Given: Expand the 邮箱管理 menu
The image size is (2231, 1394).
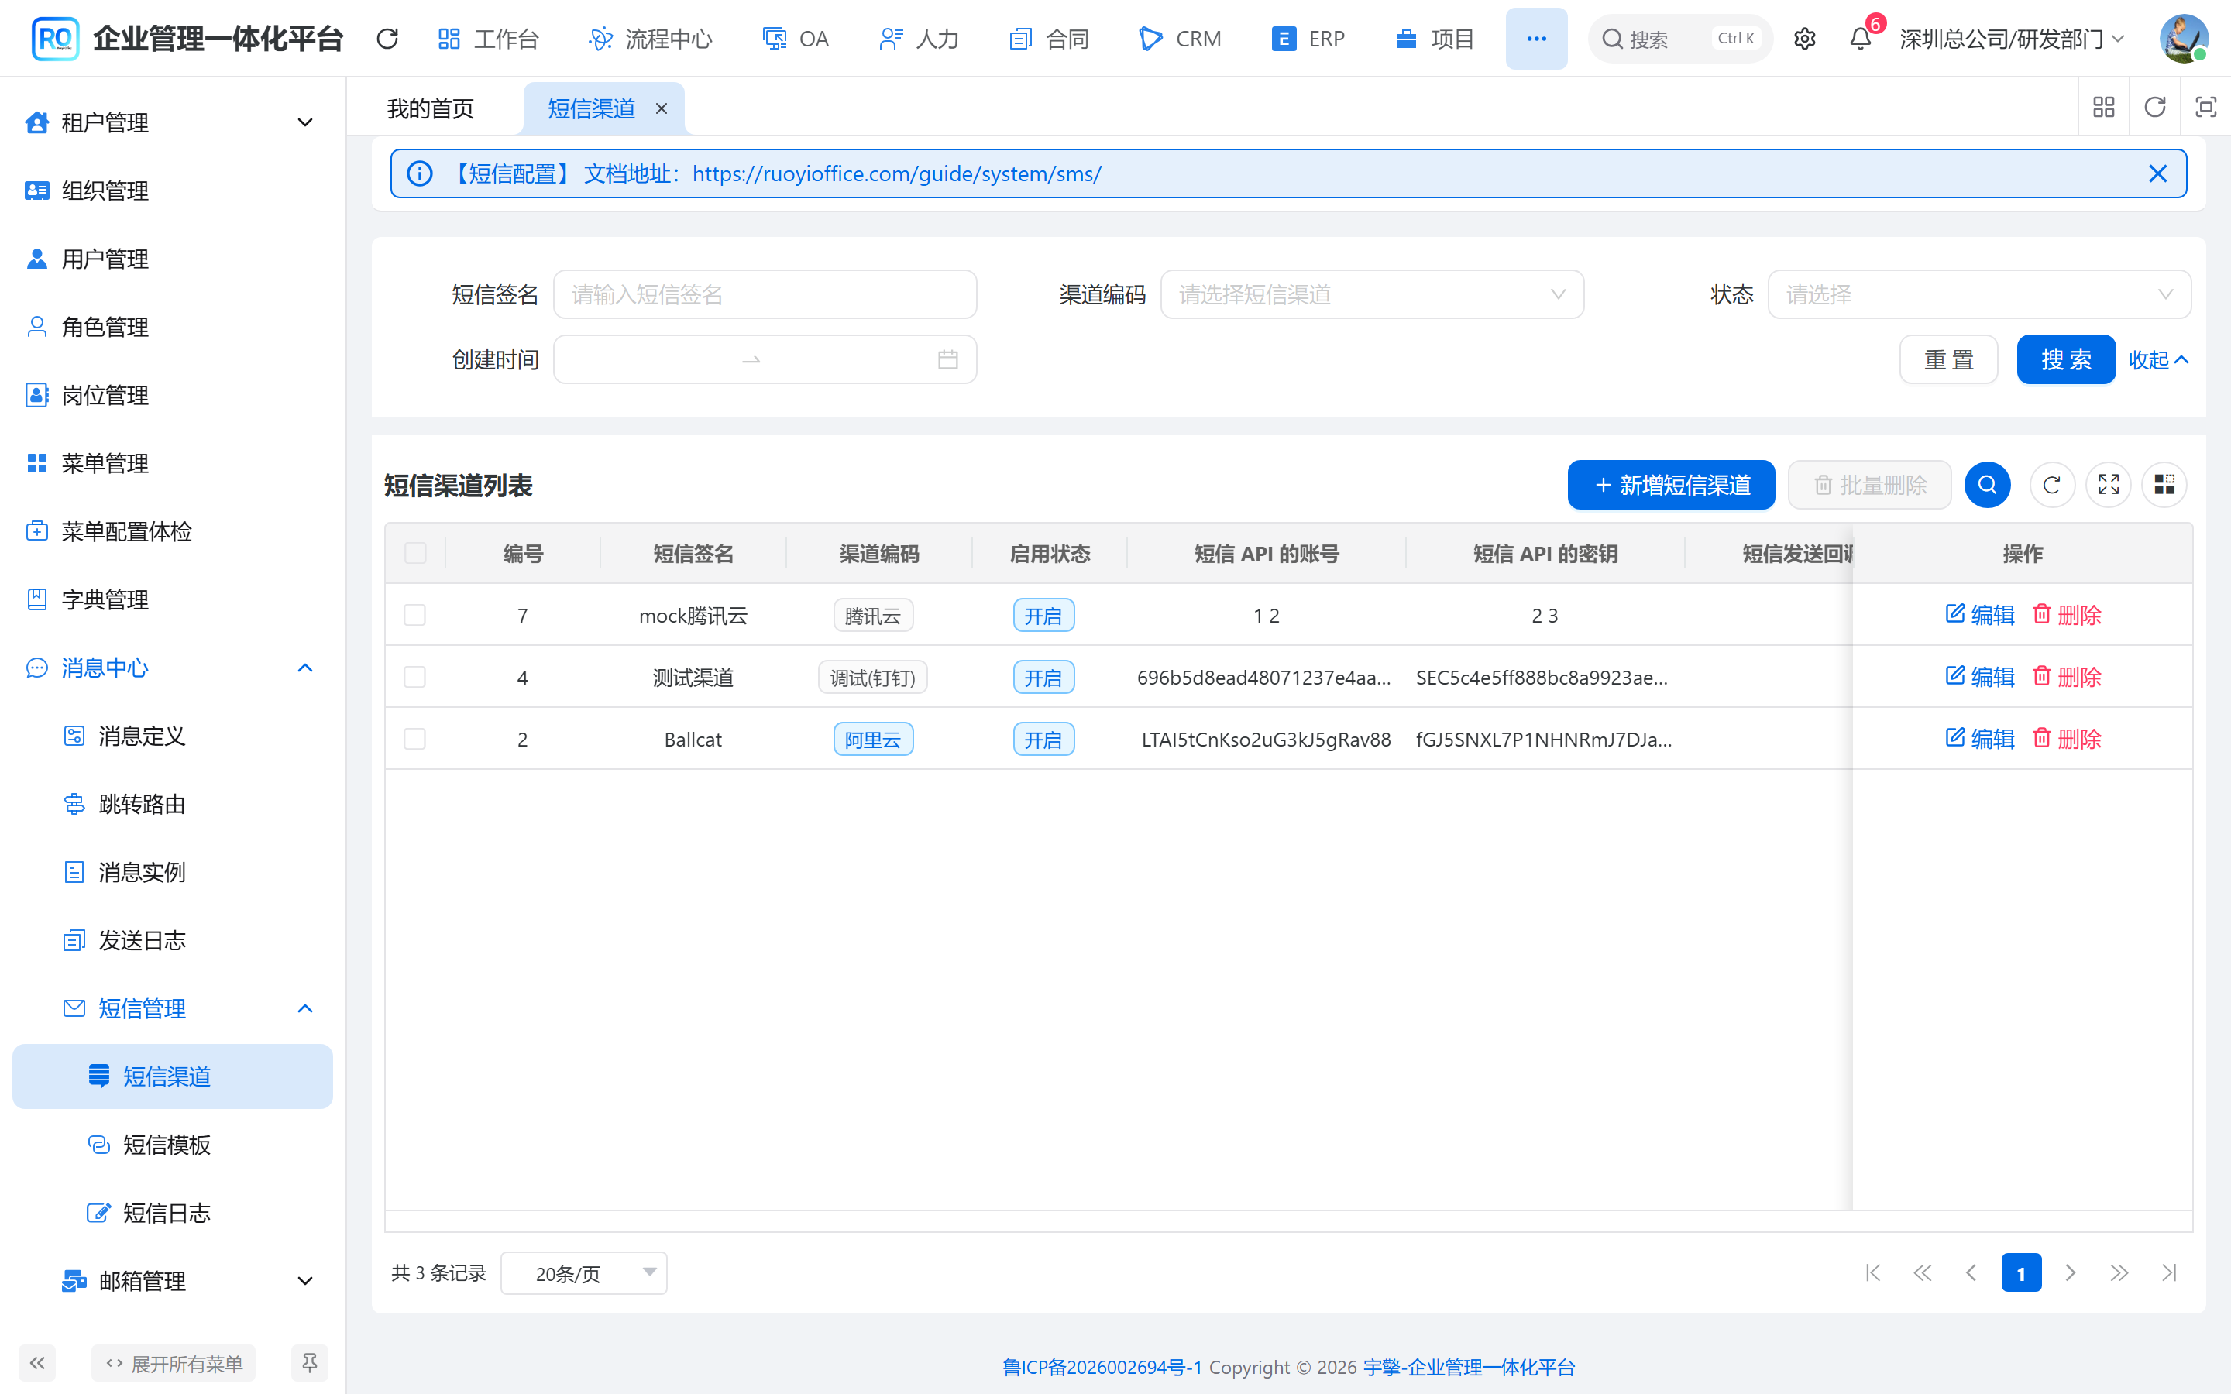Looking at the screenshot, I should click(173, 1281).
